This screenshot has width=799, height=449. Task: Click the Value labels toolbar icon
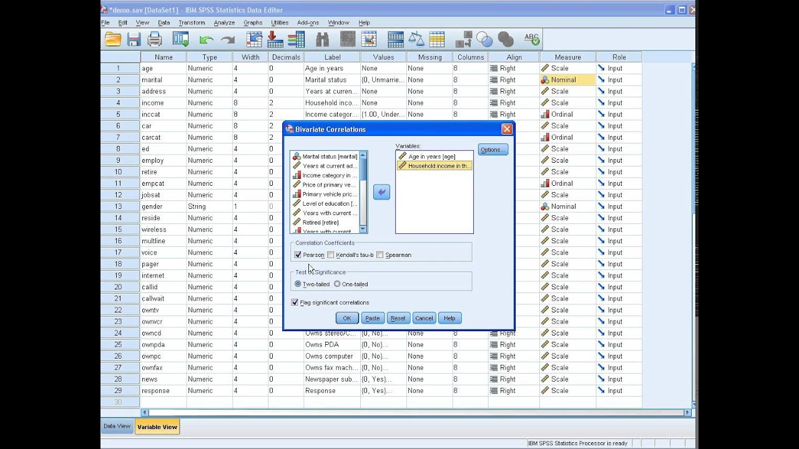463,39
